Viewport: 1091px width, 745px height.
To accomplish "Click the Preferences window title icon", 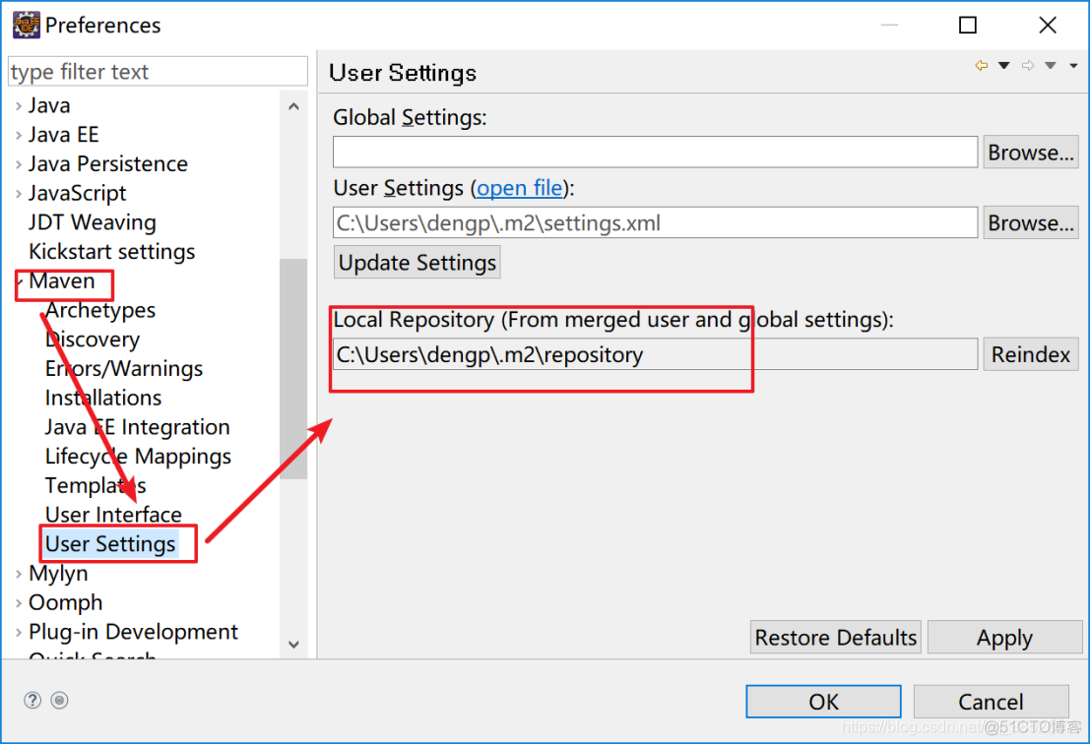I will tap(27, 25).
